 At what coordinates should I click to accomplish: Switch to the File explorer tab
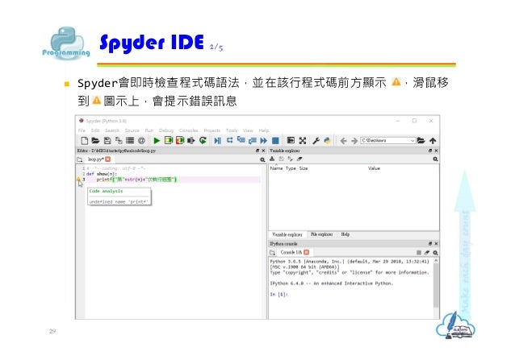(x=321, y=234)
